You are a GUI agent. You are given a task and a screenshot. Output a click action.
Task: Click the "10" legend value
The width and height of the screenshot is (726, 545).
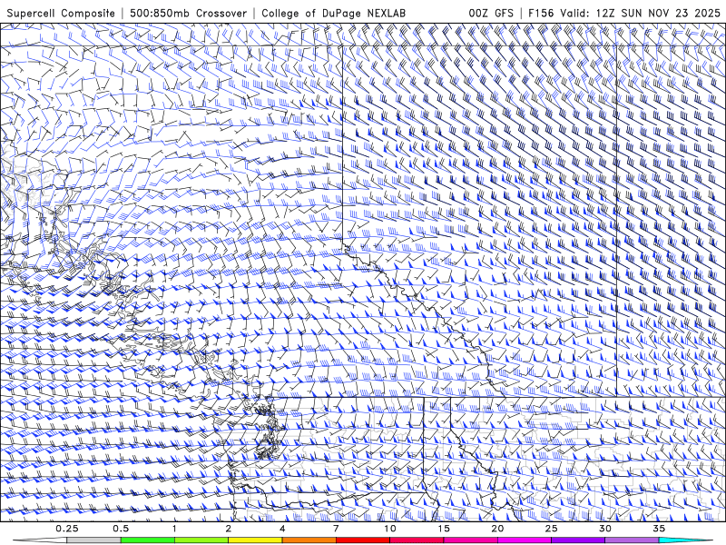point(390,529)
